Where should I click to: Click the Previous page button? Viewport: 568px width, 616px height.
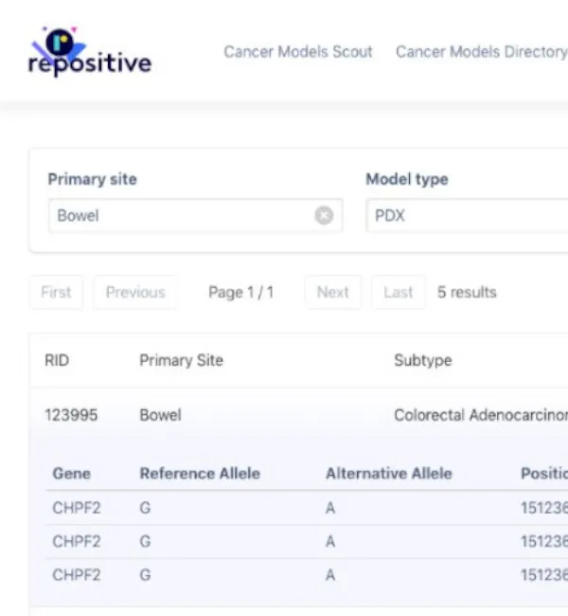pyautogui.click(x=135, y=293)
